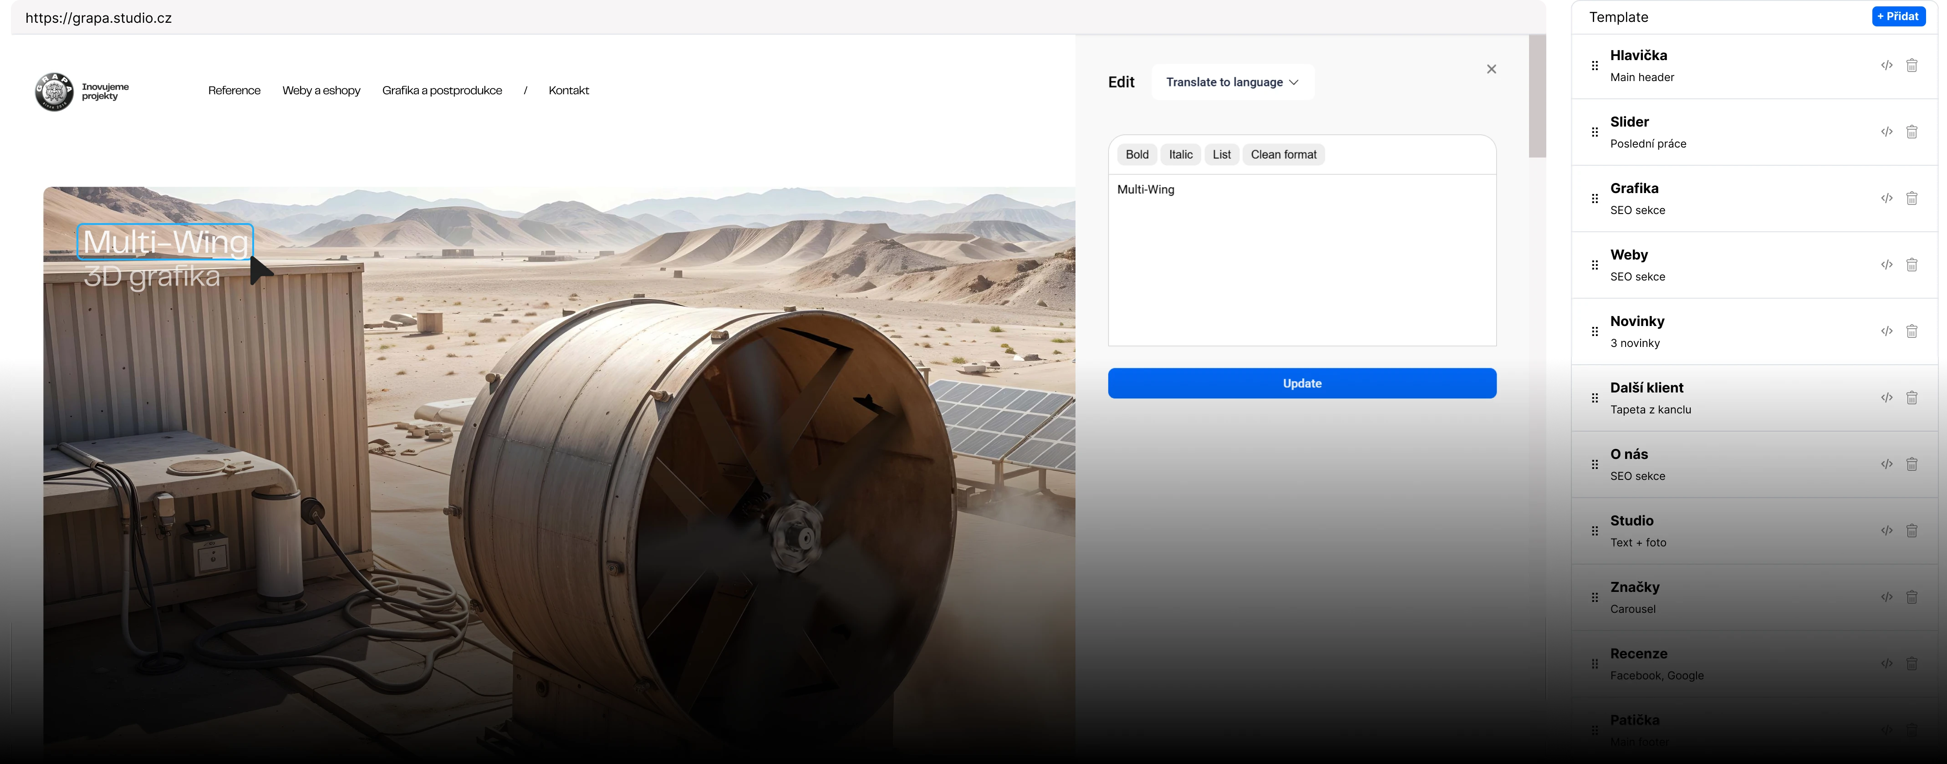Open code editor for Studio section

pos(1886,531)
